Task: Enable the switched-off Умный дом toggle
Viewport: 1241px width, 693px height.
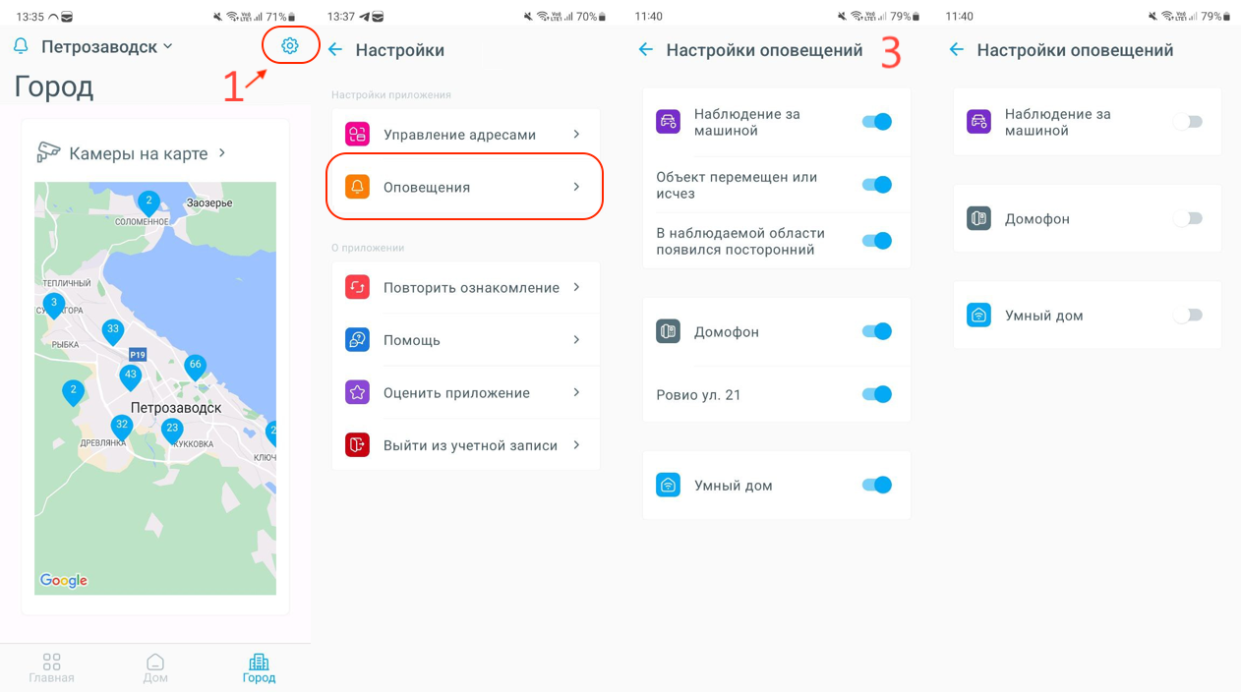Action: point(1188,316)
